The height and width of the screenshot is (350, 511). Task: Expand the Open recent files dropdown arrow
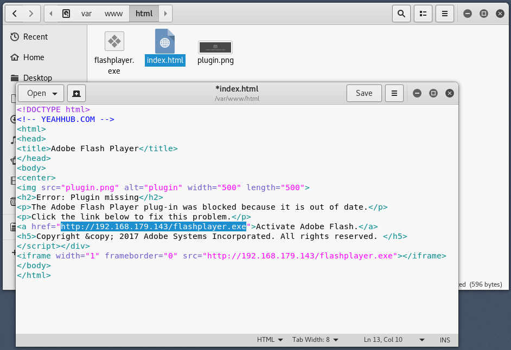click(55, 94)
